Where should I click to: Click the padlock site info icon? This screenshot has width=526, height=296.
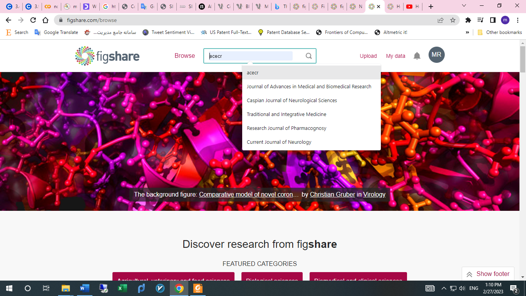(61, 20)
